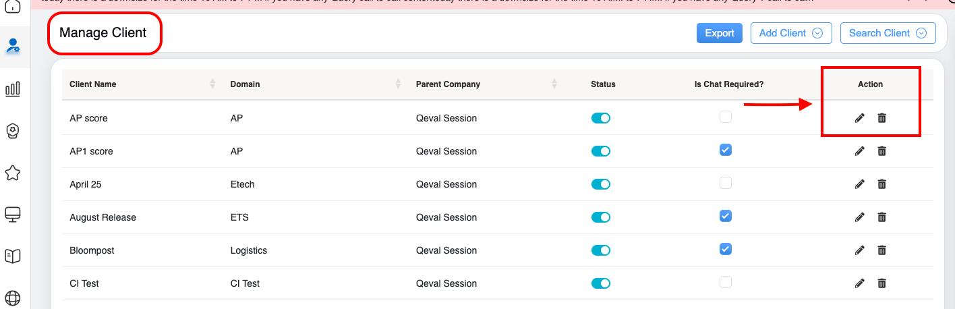Open the bar chart reports sidebar icon
The height and width of the screenshot is (309, 955).
13,89
